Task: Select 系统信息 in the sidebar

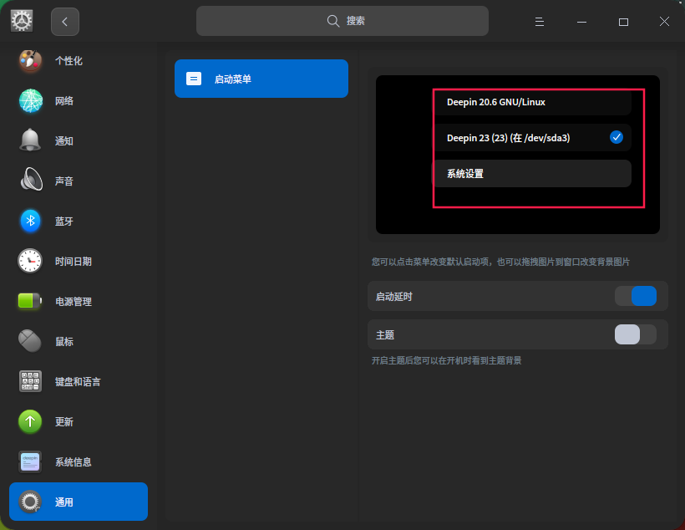Action: [x=79, y=461]
